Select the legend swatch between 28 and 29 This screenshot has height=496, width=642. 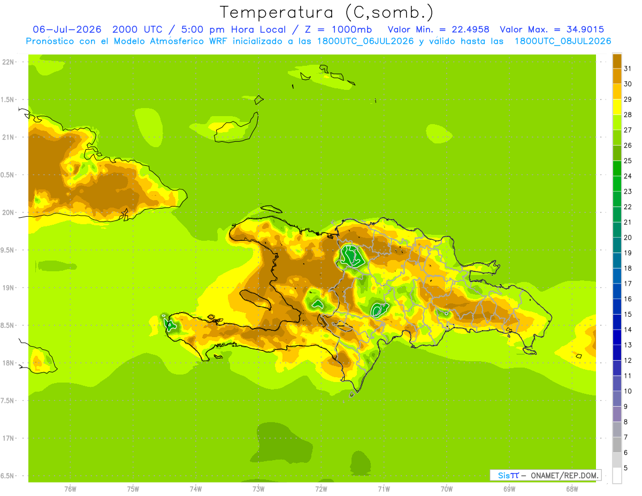(x=617, y=106)
